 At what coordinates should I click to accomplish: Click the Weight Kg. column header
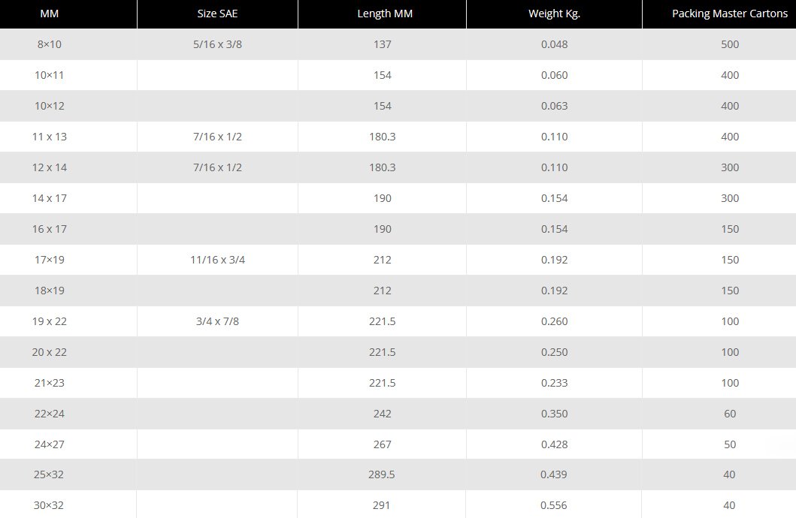pyautogui.click(x=554, y=14)
